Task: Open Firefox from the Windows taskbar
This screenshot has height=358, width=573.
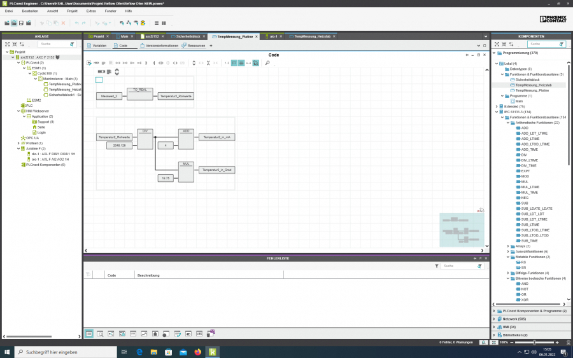Action: coord(197,352)
